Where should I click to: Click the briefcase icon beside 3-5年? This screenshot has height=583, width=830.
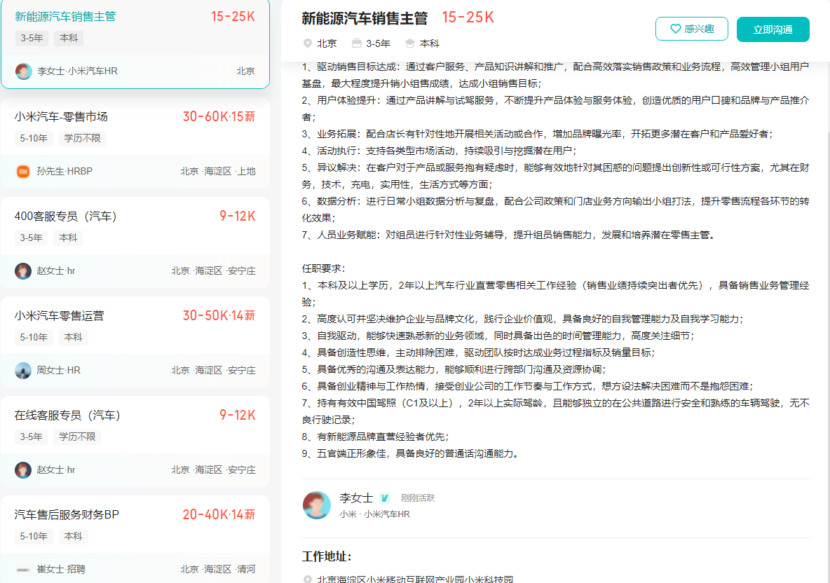click(357, 43)
